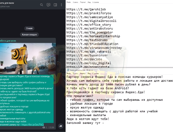Click the post timestamp 12:09
The image size is (173, 132).
[x=51, y=128]
